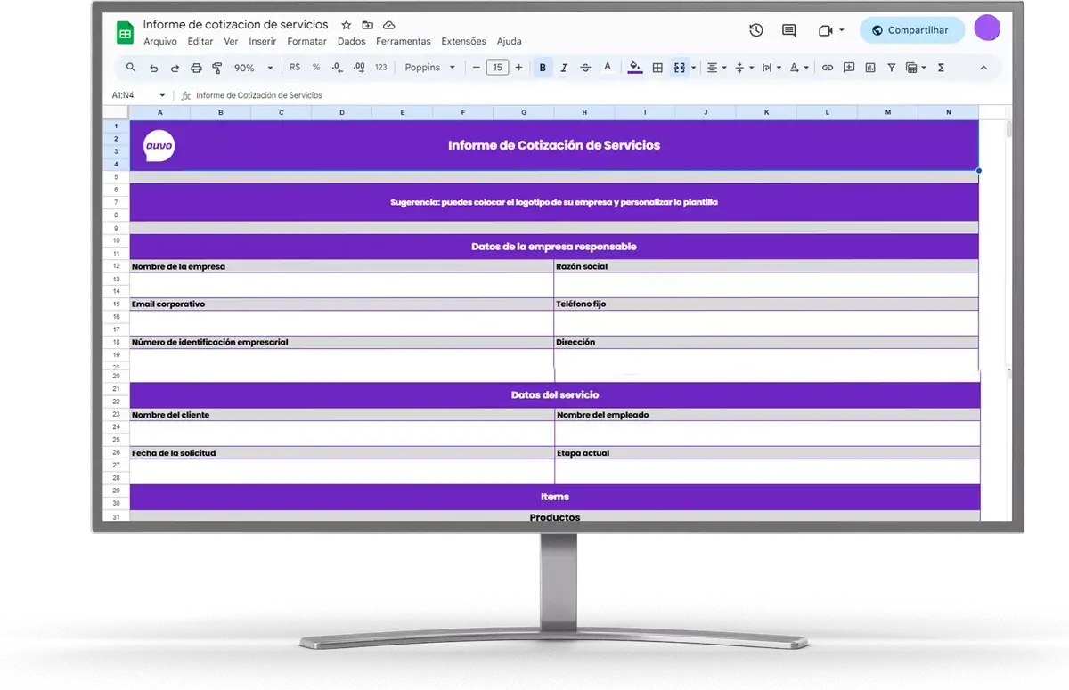Click the formula bar content

pyautogui.click(x=258, y=95)
